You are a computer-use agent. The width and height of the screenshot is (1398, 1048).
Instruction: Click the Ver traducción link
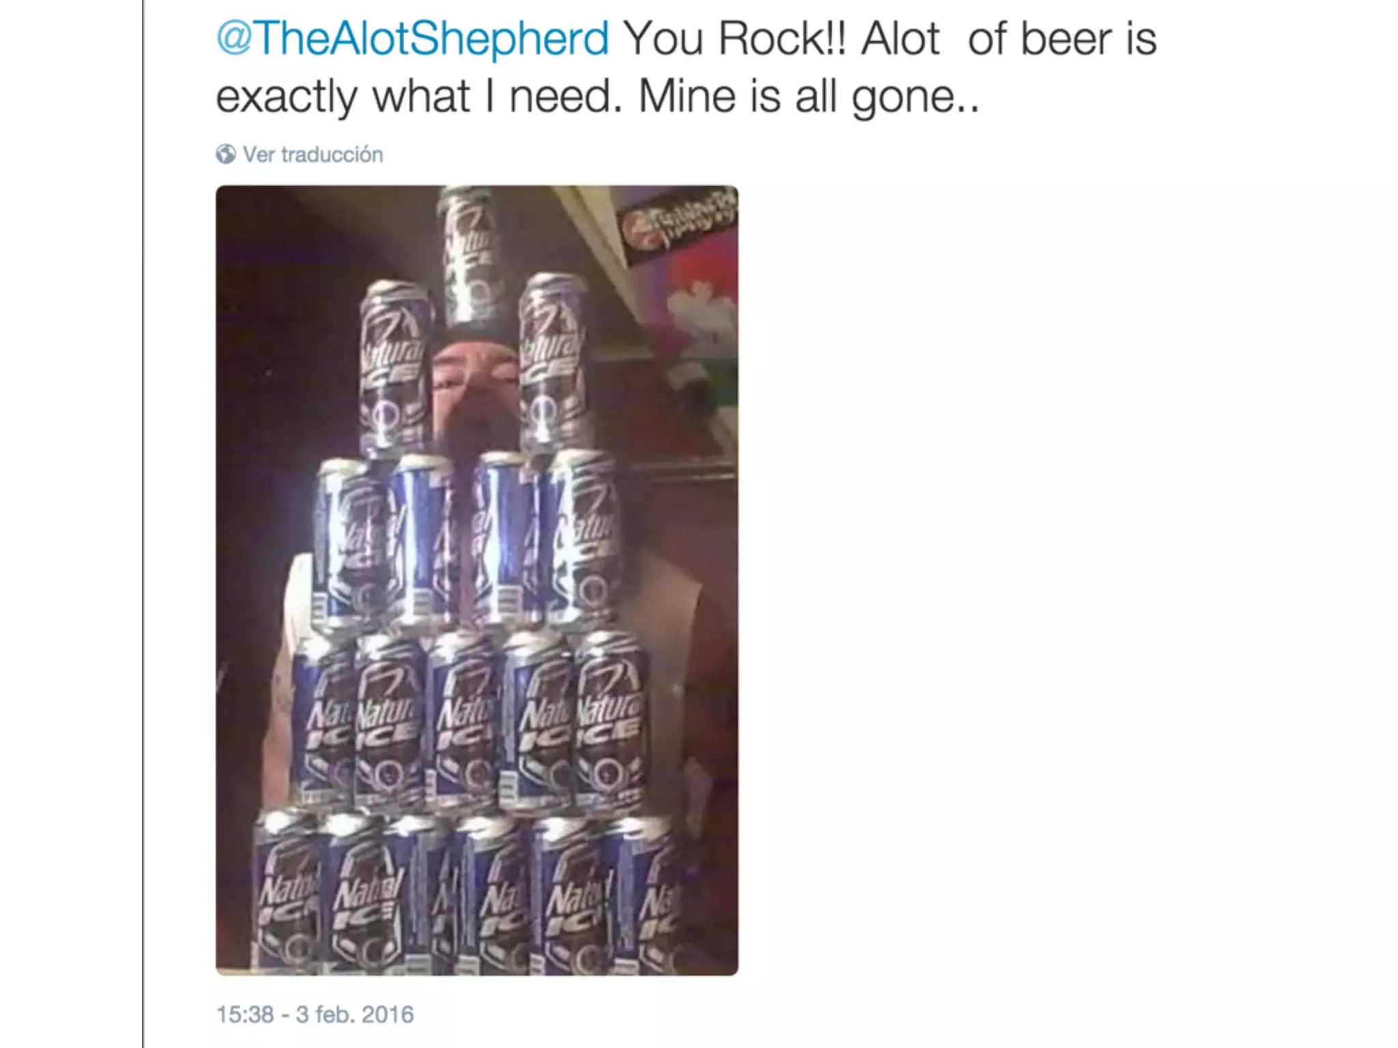[x=313, y=155]
